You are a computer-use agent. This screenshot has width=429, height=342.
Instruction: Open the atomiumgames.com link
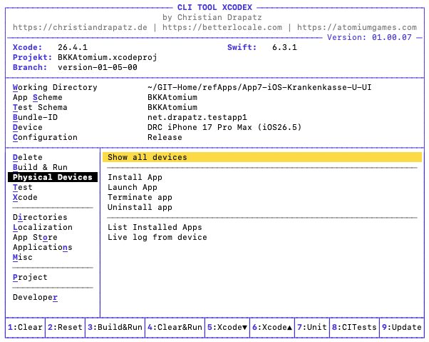[x=357, y=27]
